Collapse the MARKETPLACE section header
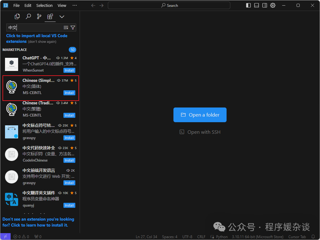The width and height of the screenshot is (320, 240). [15, 50]
